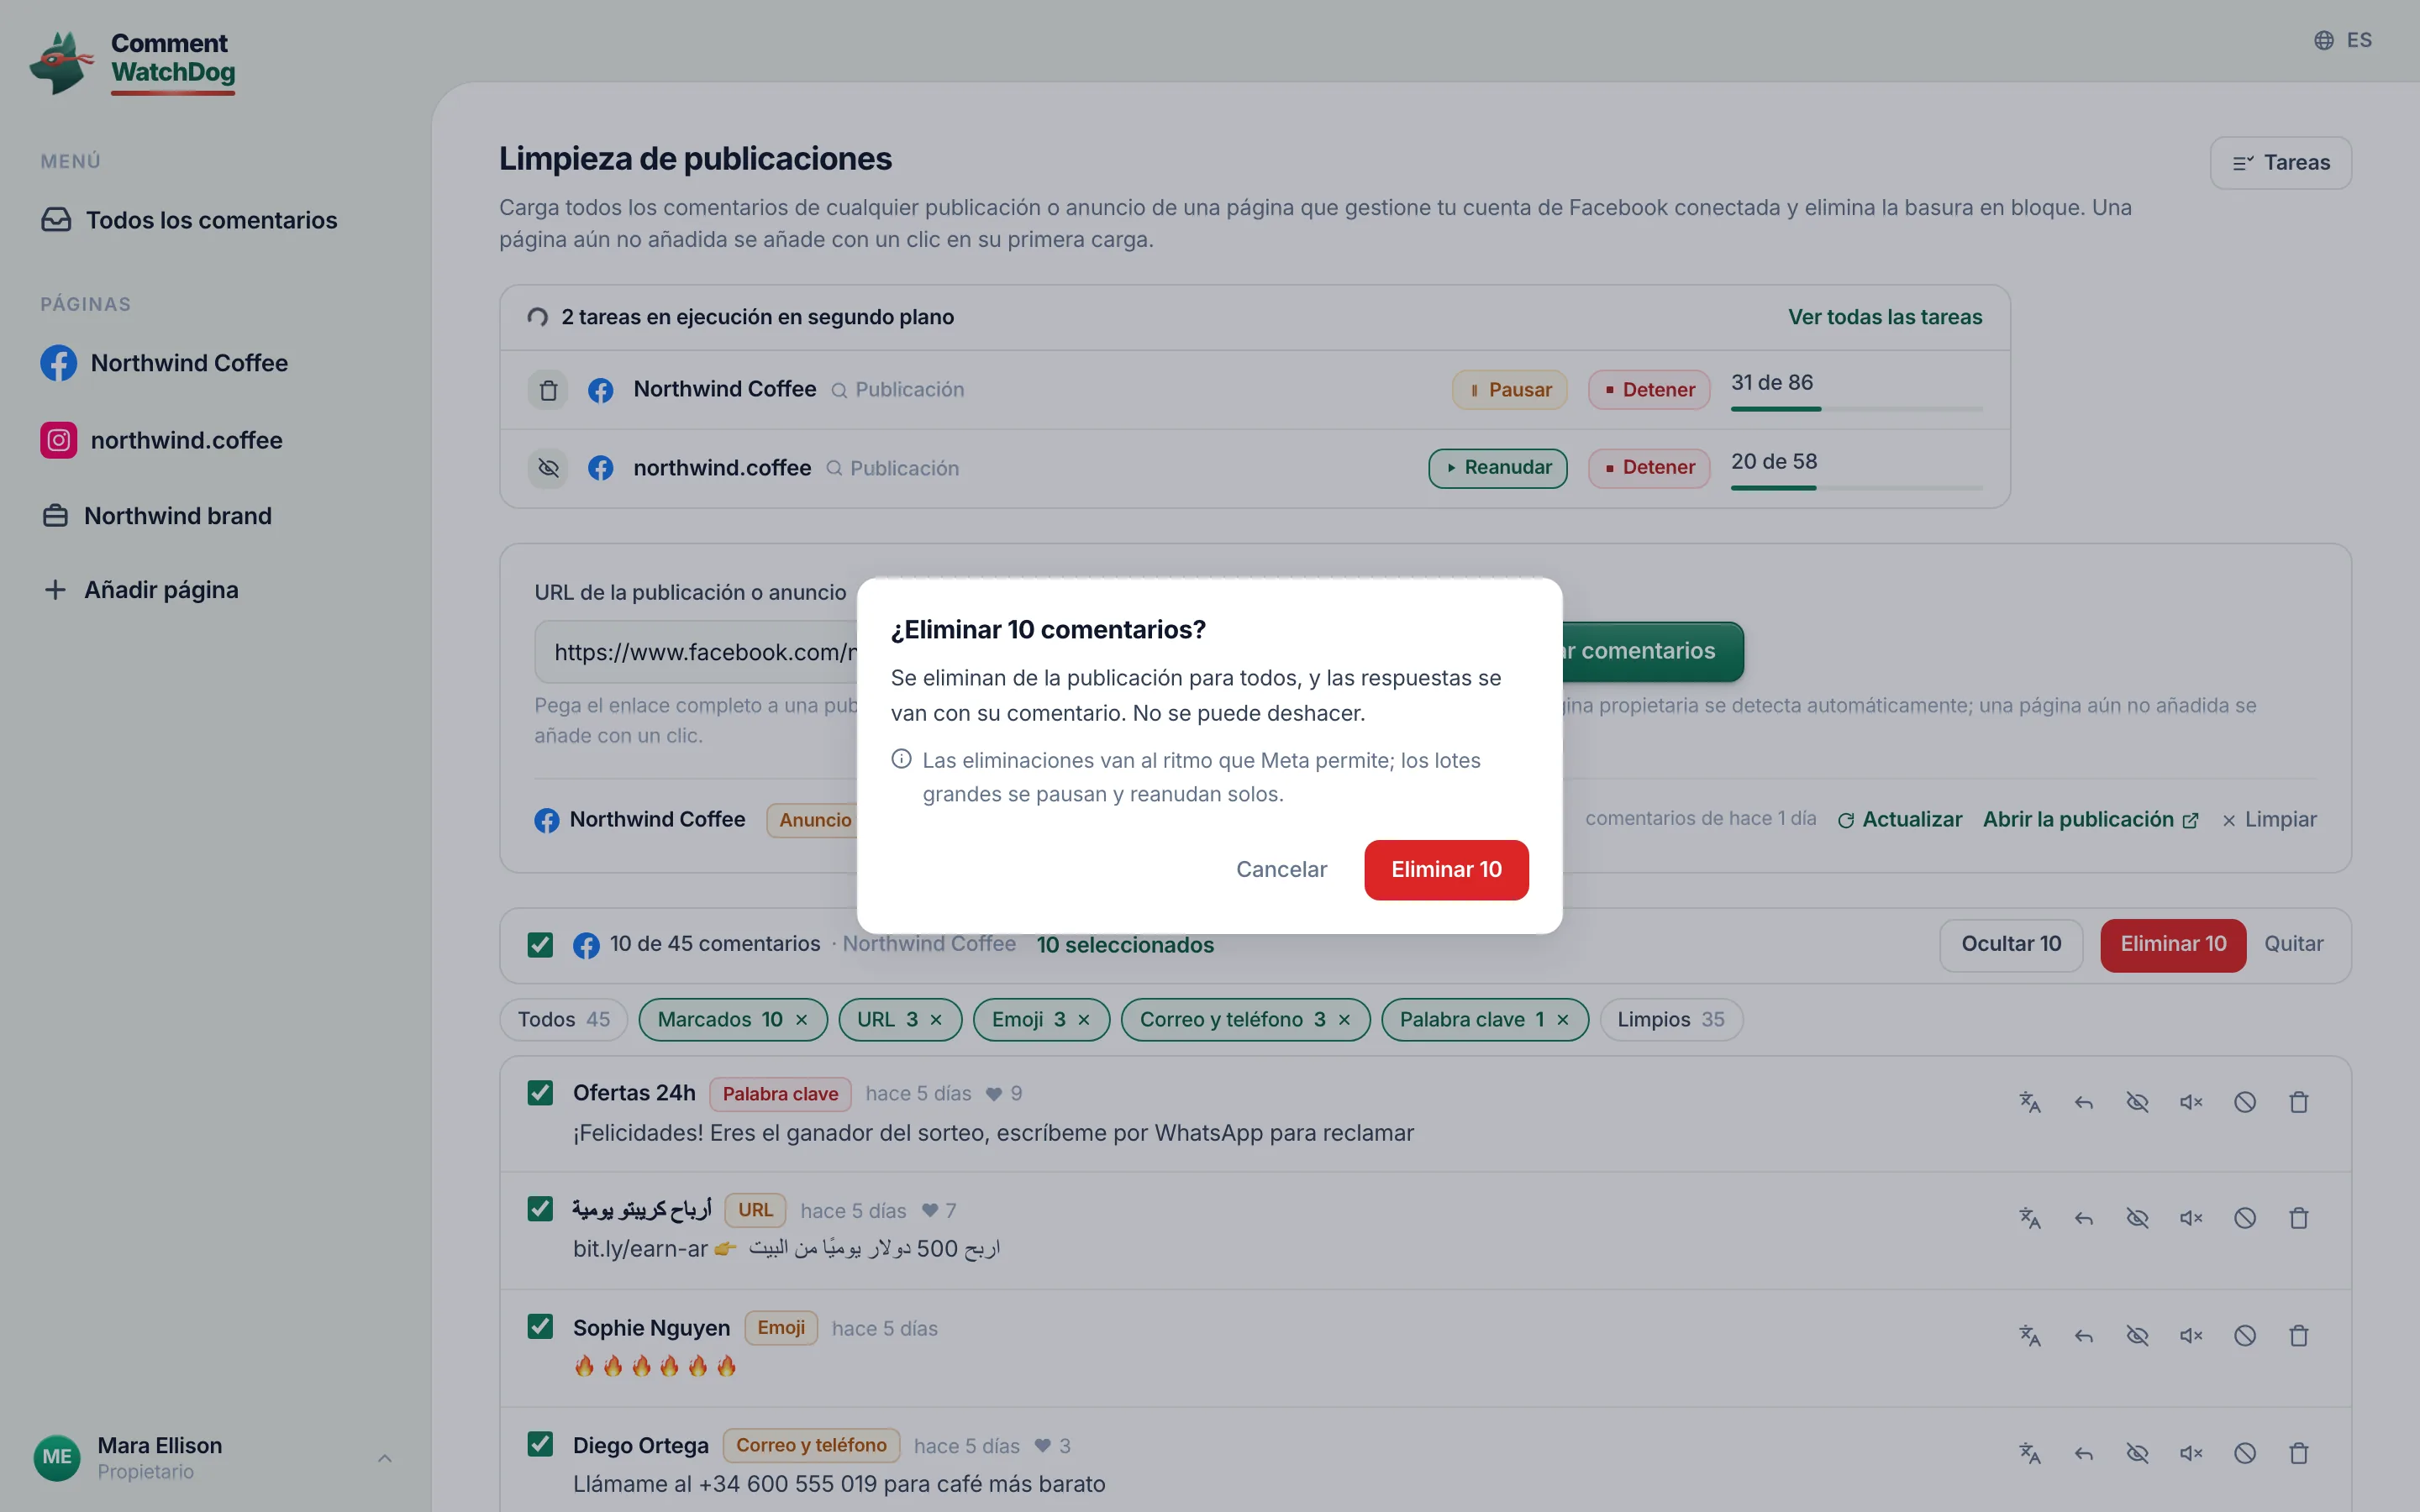The width and height of the screenshot is (2420, 1512).
Task: Expand Mara Ellison account menu
Action: tap(214, 1457)
